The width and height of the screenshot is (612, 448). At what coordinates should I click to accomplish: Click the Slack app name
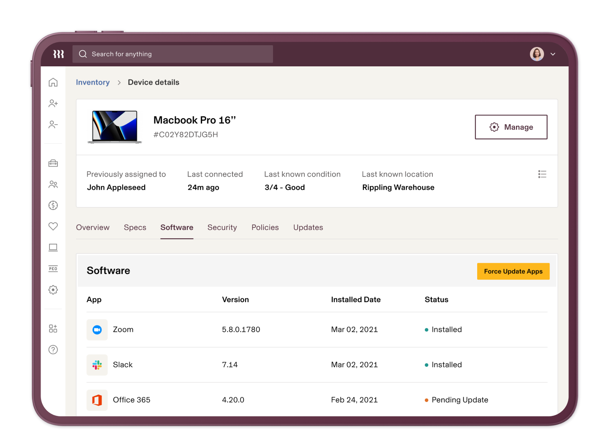point(123,365)
